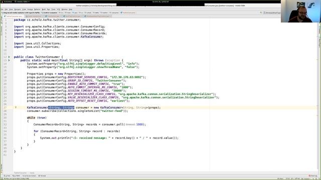Image resolution: width=321 pixels, height=180 pixels.
Task: Open the Tools menu
Action: coord(54,9)
